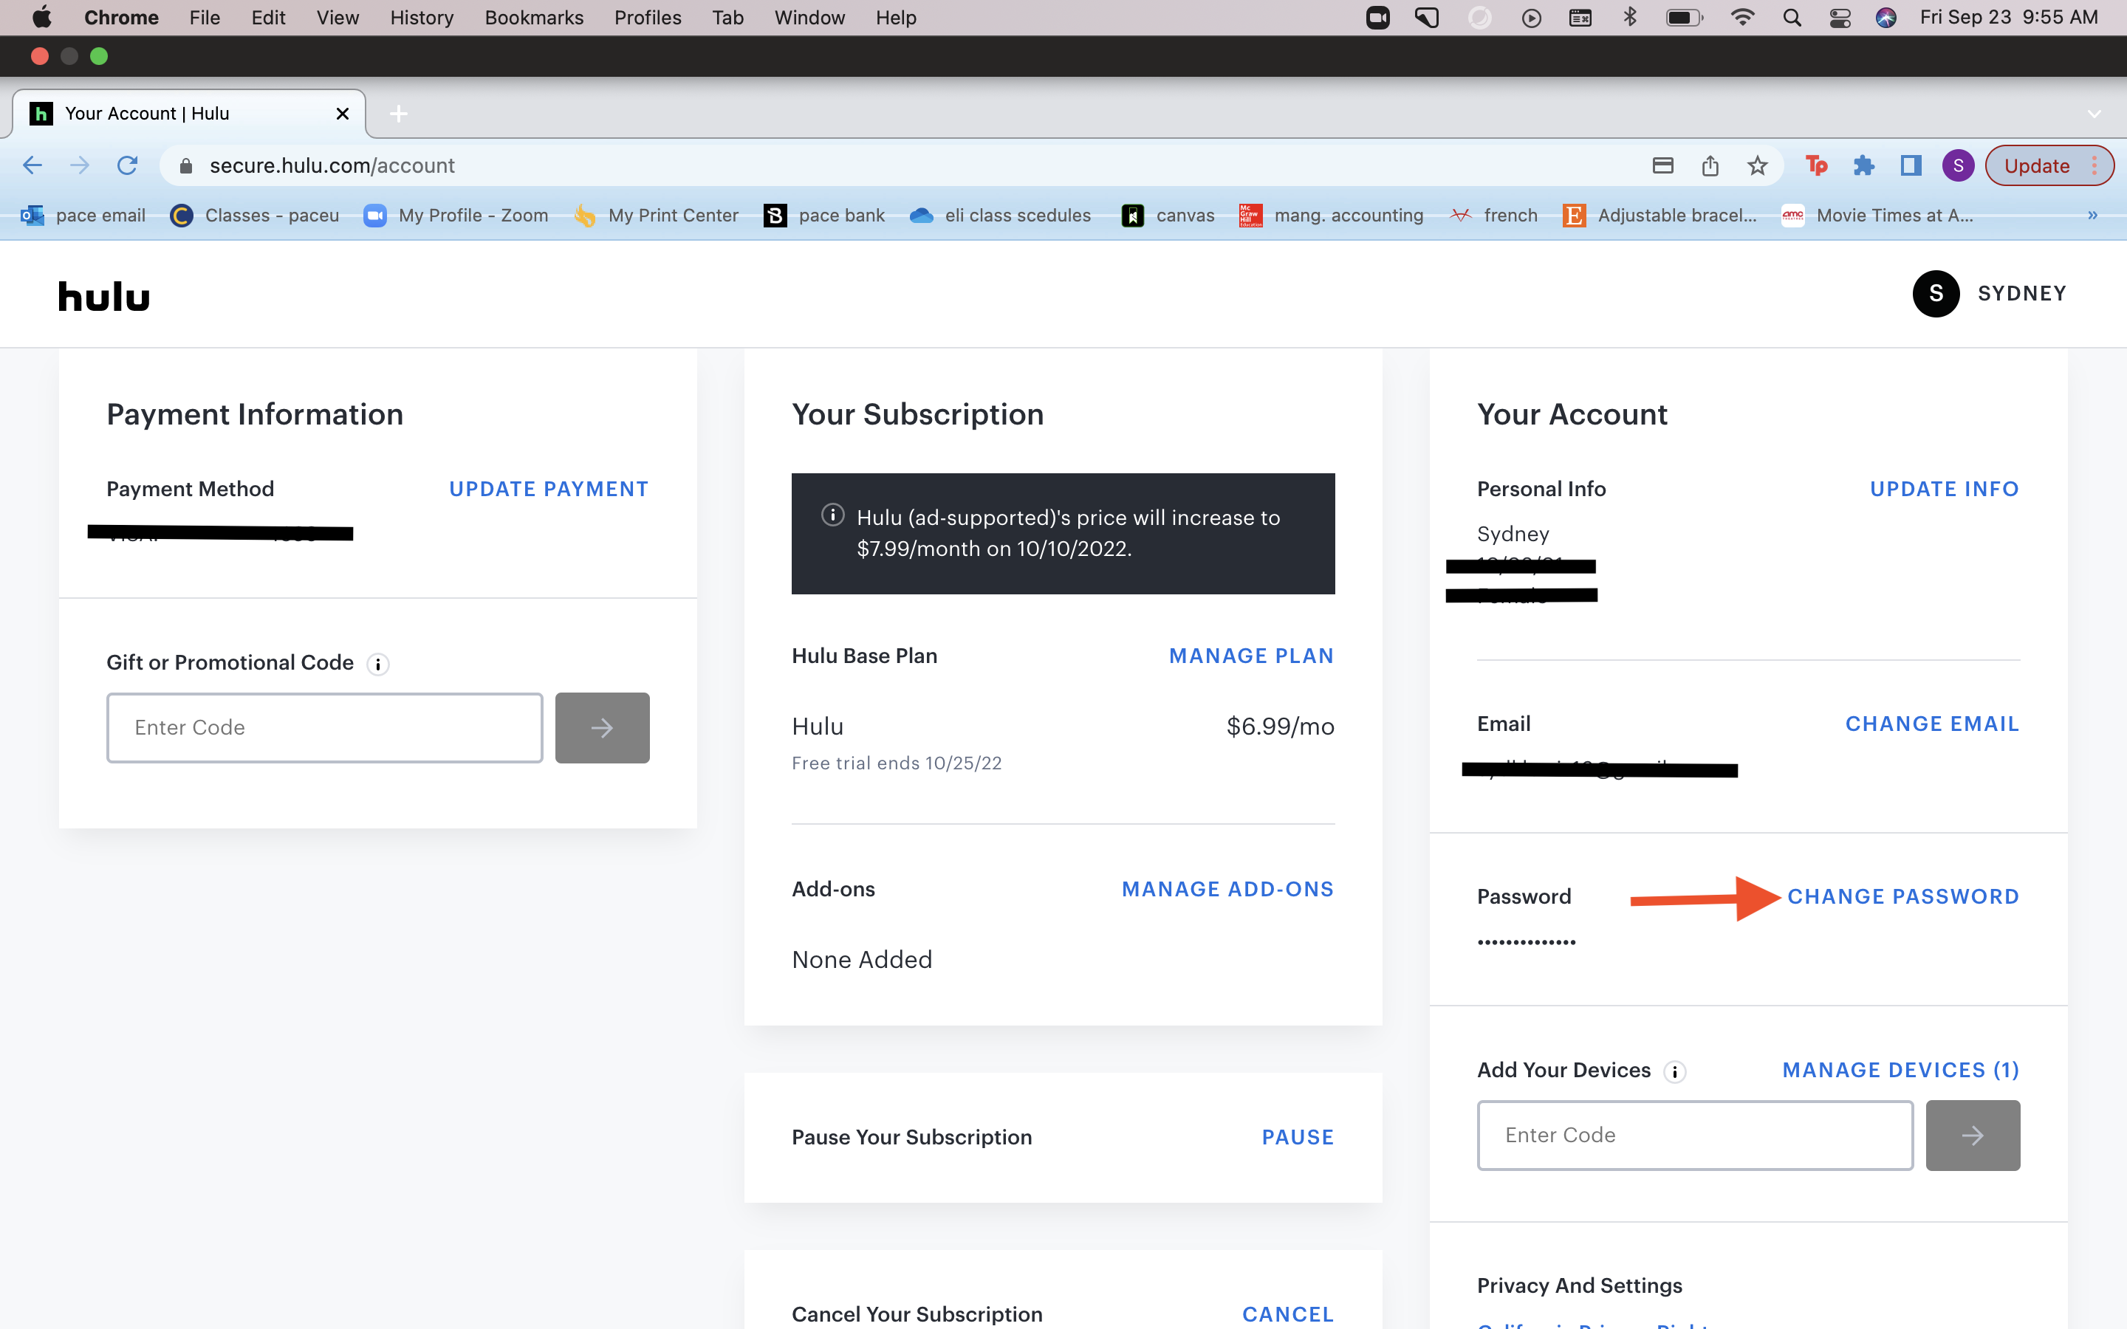Click UPDATE INFO link

pos(1944,490)
